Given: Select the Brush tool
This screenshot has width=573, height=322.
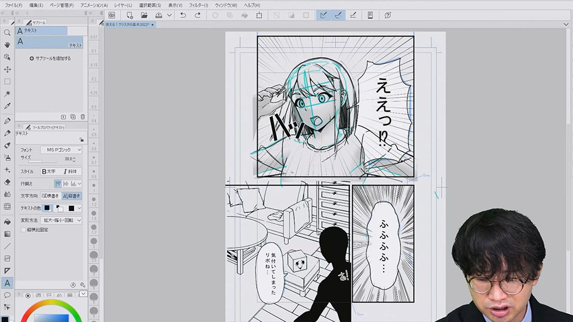Looking at the screenshot, I should click(x=7, y=145).
